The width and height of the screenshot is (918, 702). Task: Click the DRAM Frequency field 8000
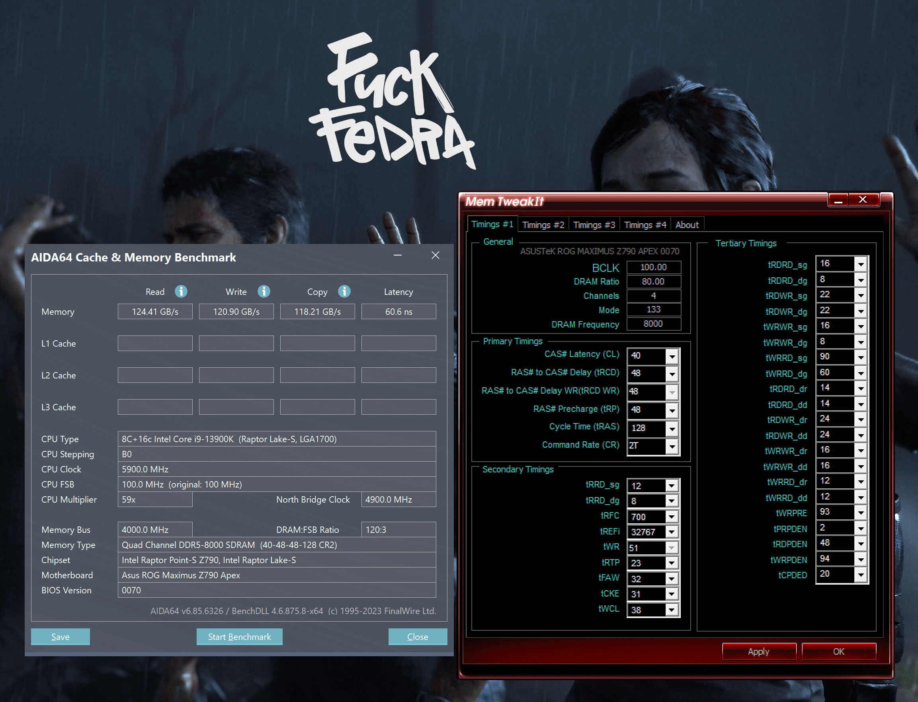pyautogui.click(x=654, y=324)
